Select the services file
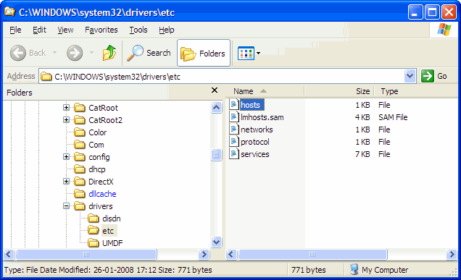Image resolution: width=461 pixels, height=280 pixels. 254,154
